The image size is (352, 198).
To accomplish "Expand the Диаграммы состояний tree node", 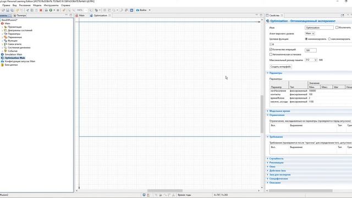I will point(2,30).
